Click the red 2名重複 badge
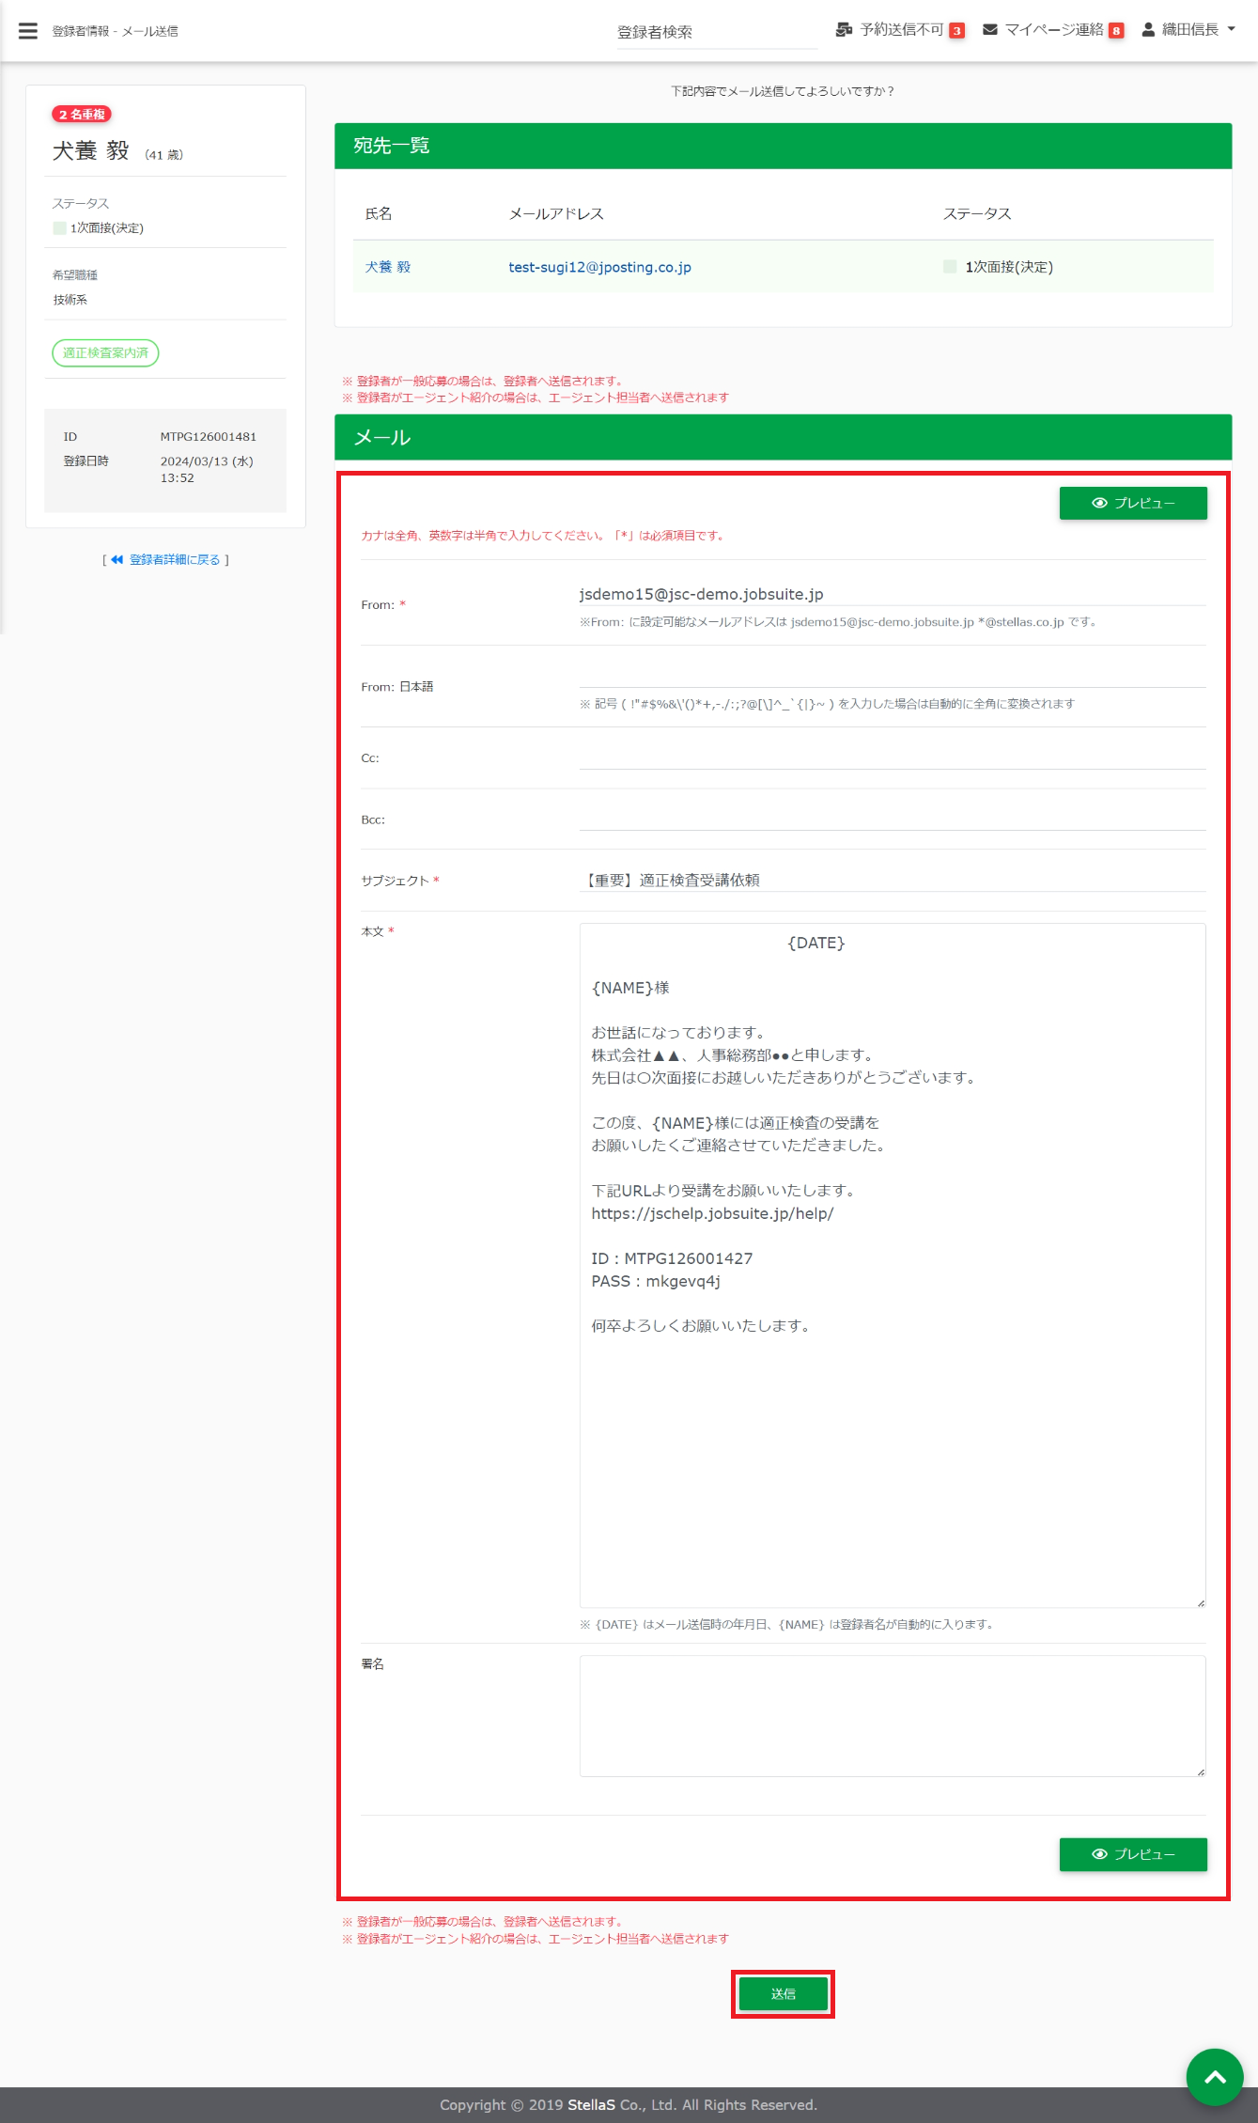This screenshot has height=2123, width=1258. (82, 115)
